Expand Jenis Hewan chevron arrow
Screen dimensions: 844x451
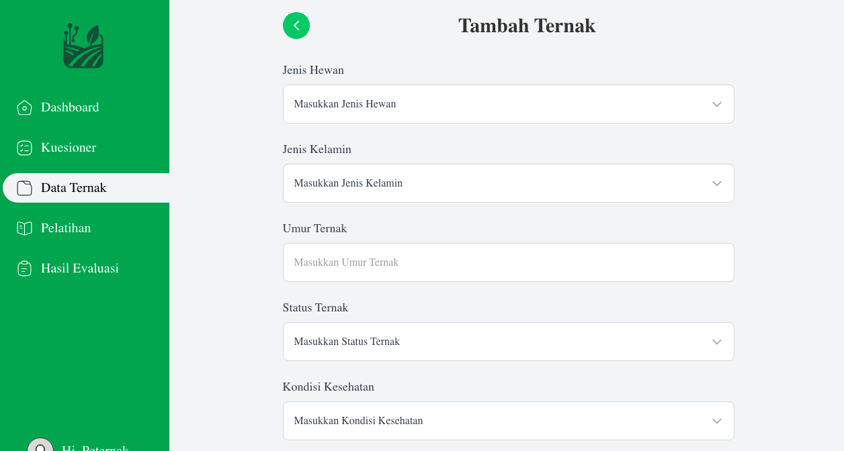(x=717, y=104)
